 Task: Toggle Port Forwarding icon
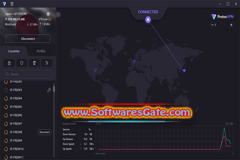47,63
